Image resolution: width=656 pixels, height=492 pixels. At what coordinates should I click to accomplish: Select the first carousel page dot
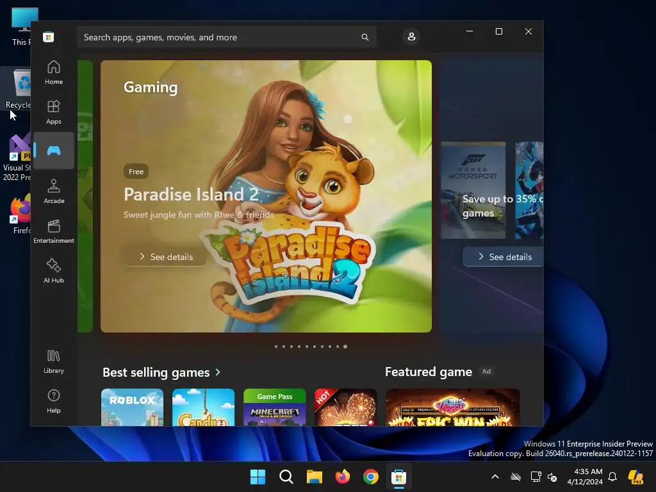(x=276, y=347)
